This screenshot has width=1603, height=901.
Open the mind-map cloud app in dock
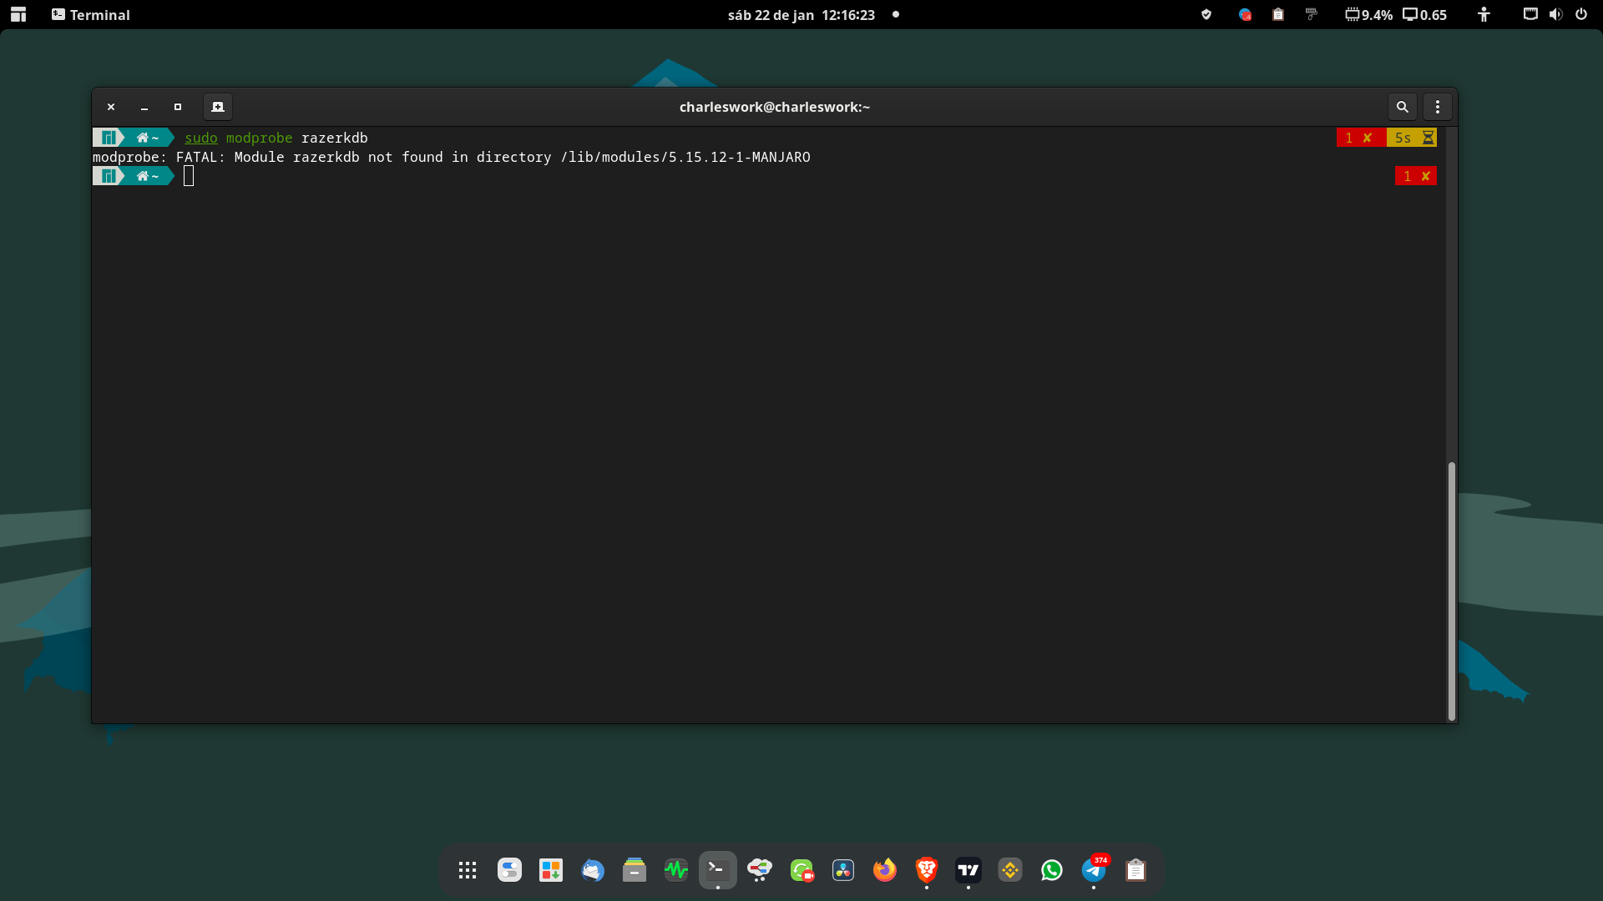coord(760,870)
